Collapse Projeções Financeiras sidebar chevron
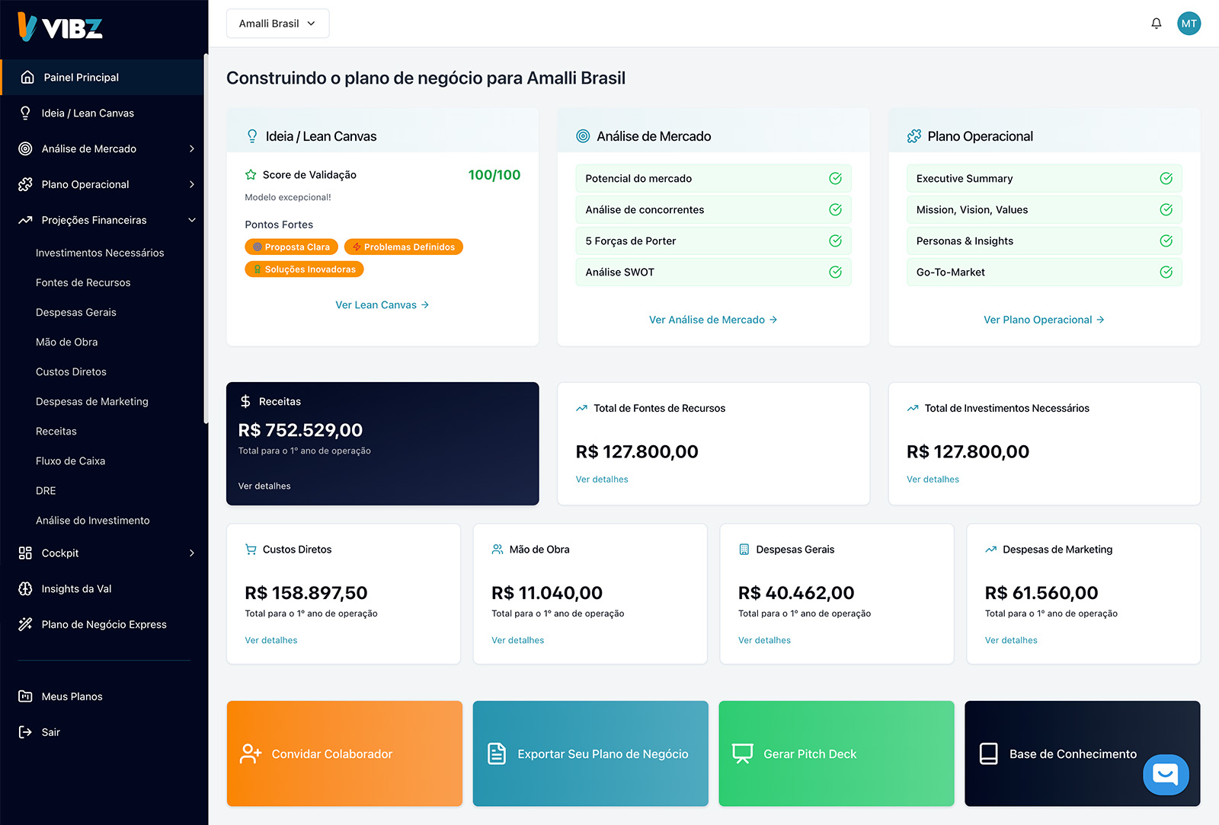This screenshot has height=825, width=1219. click(x=192, y=220)
